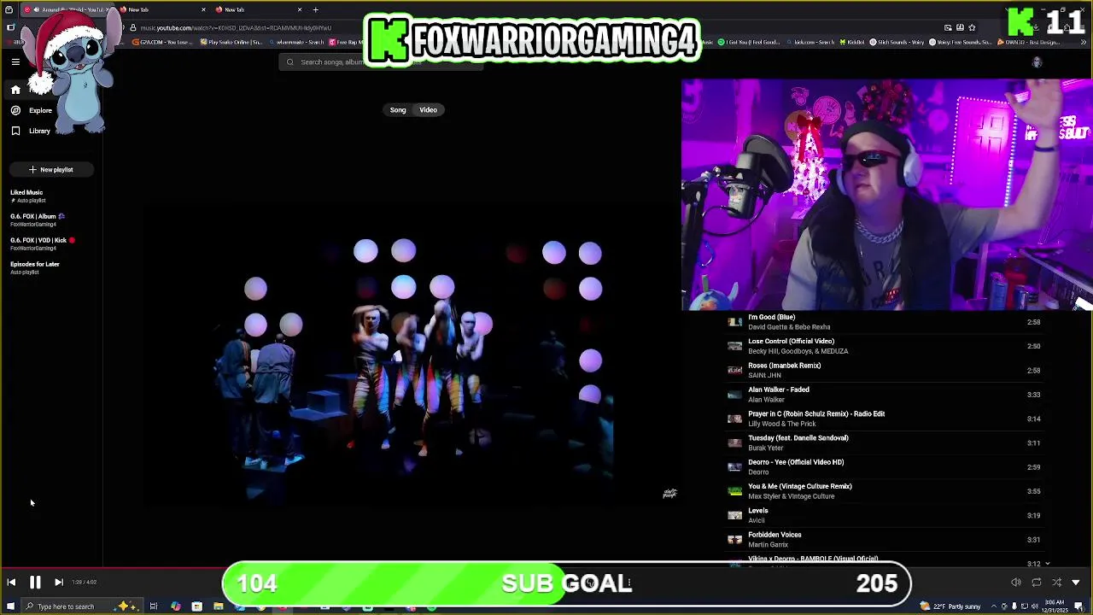Click thumbnail of Levels track
The image size is (1093, 615).
click(x=734, y=515)
